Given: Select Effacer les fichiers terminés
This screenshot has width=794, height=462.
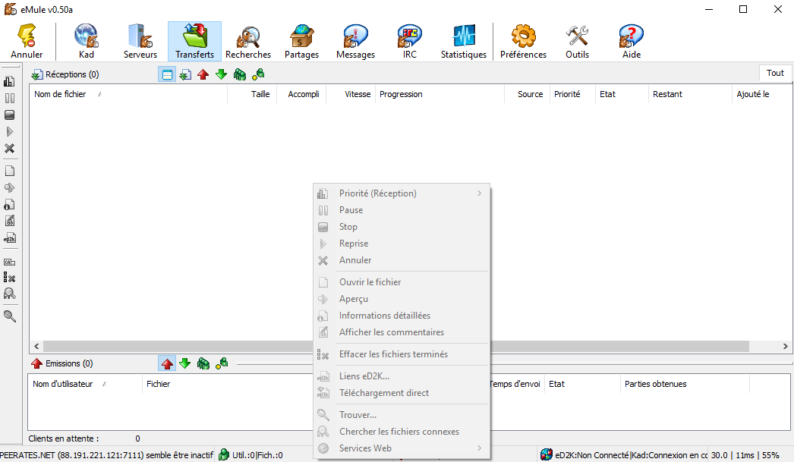Looking at the screenshot, I should (x=402, y=354).
